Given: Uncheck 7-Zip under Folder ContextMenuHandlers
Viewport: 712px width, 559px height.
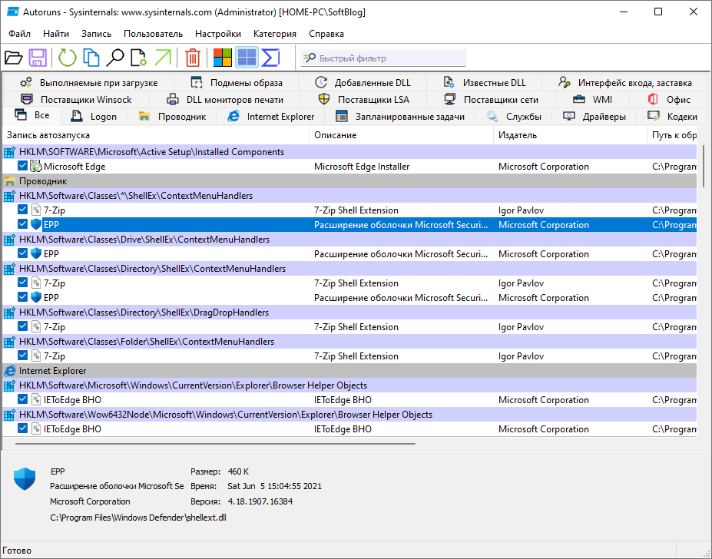Looking at the screenshot, I should coord(23,355).
